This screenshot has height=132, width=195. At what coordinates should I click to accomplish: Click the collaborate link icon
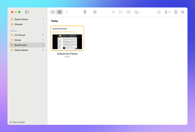[159, 12]
